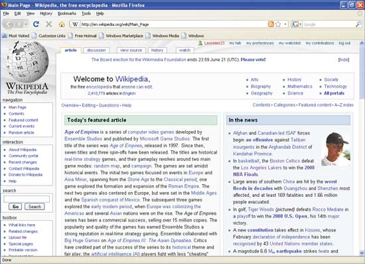This screenshot has width=365, height=264.
Task: Click the Tiger Woods news link
Action: point(261,209)
